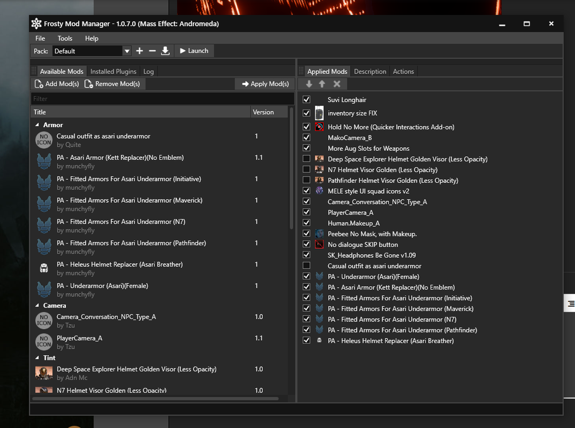This screenshot has width=575, height=428.
Task: Click icon of PA - Fitted Armors (N7) in available list
Action: tap(44, 225)
